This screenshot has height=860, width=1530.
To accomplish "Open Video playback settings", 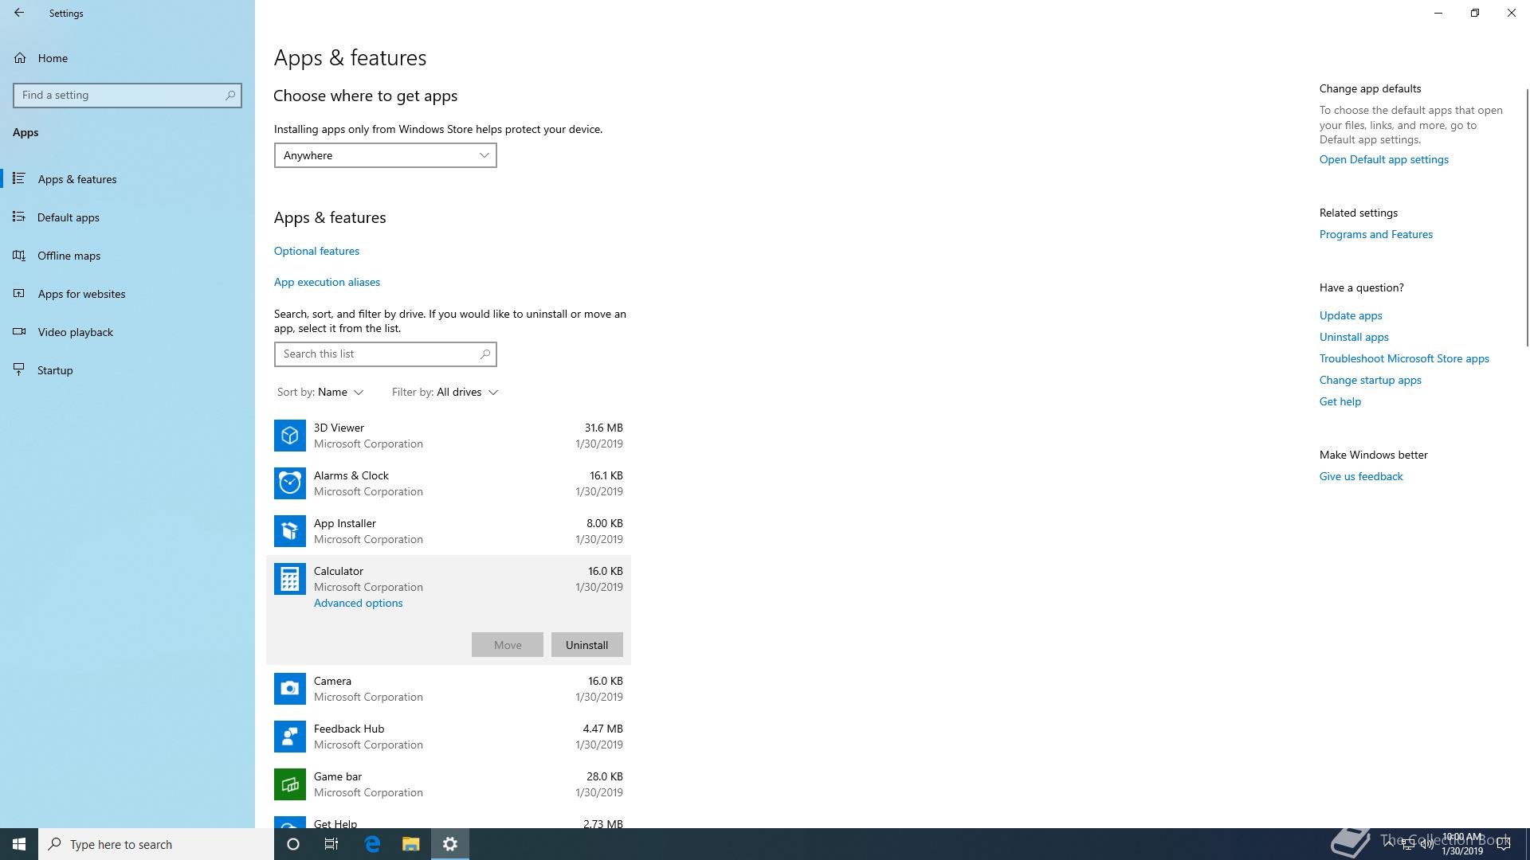I will (127, 332).
